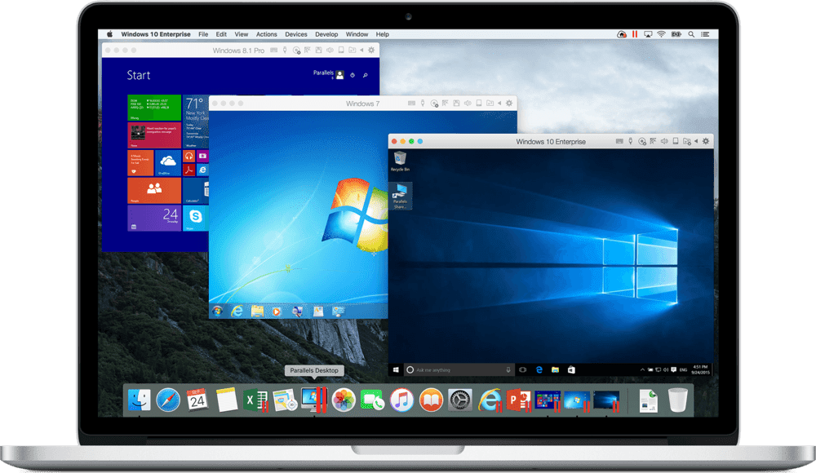816x473 pixels.
Task: Toggle the microphone icon in the Windows 10 Enterprise title bar
Action: 632,141
